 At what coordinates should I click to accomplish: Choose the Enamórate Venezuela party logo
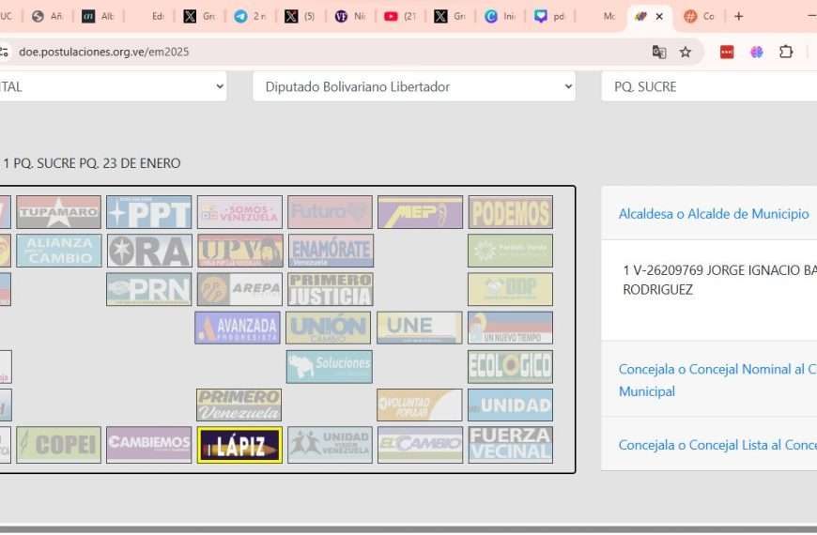(331, 251)
